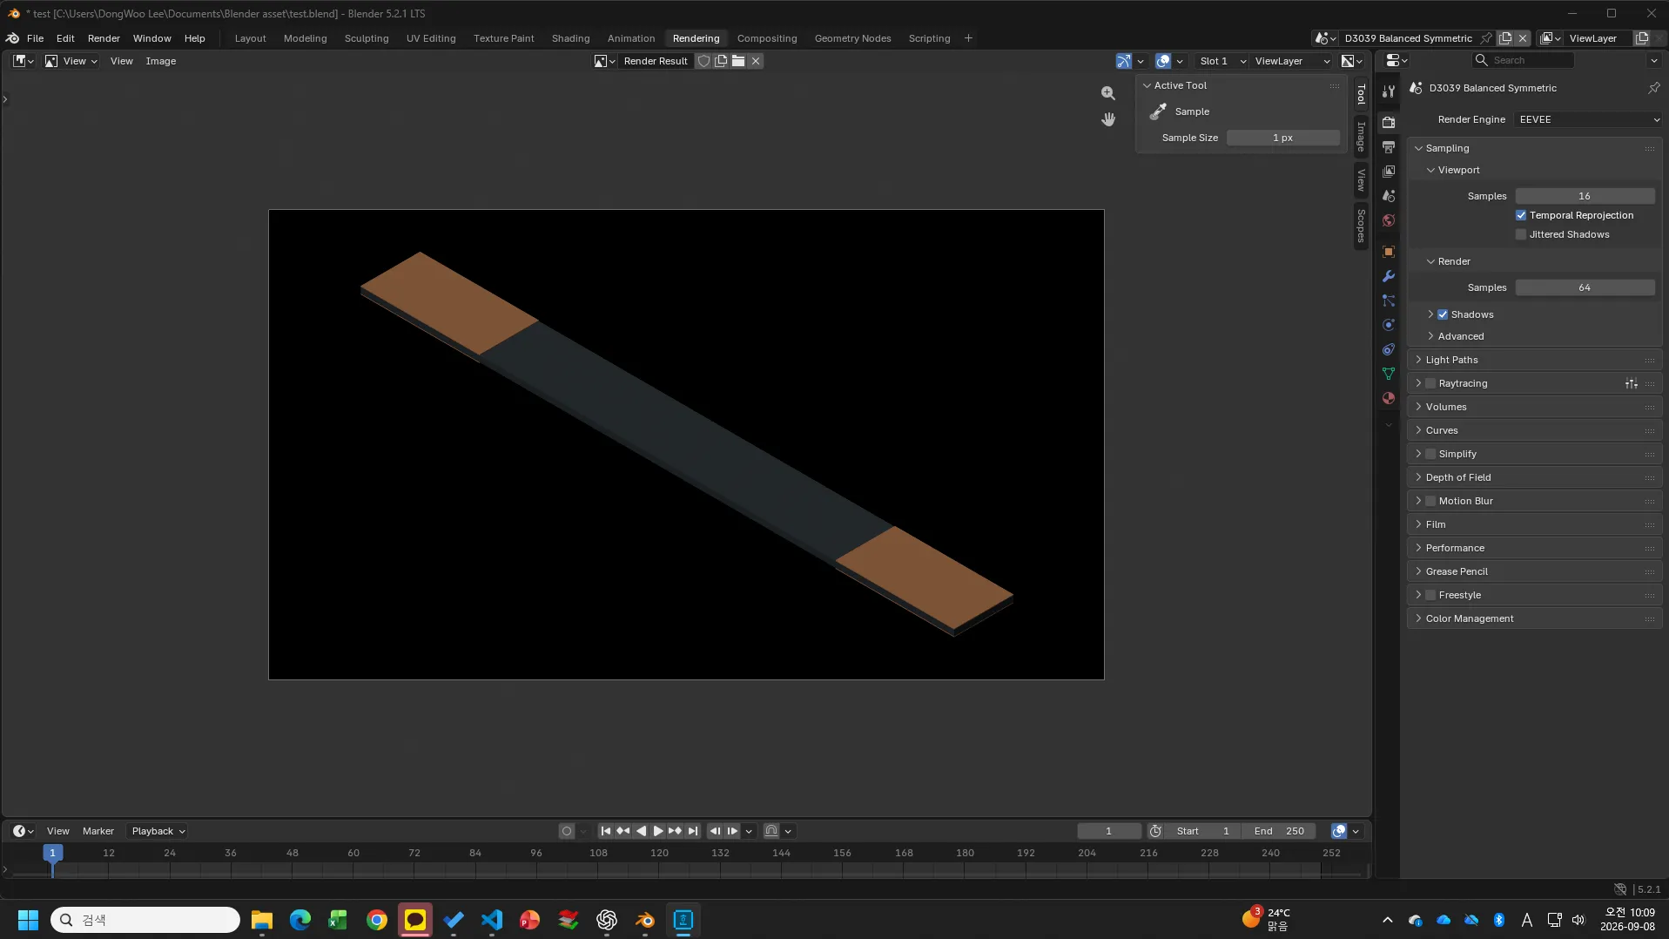This screenshot has height=939, width=1669.
Task: Click the Viewport Samples value 16
Action: pyautogui.click(x=1585, y=196)
